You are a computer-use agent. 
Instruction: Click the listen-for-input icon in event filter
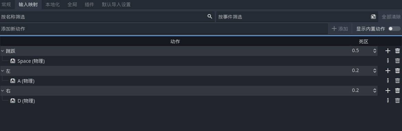point(373,16)
